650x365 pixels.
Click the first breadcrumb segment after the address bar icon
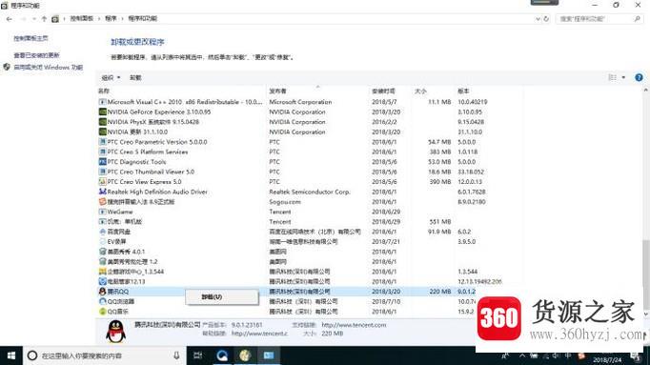pyautogui.click(x=82, y=19)
